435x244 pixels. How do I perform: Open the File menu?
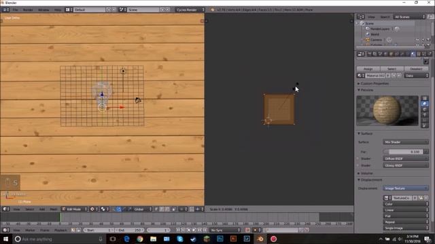point(15,9)
